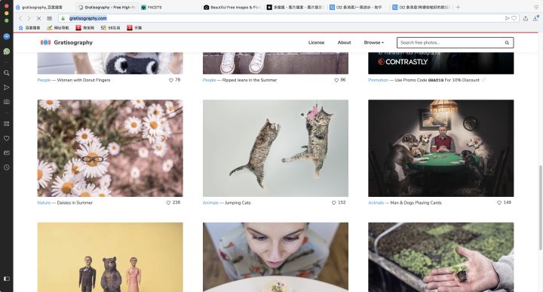
Task: Click Nature category link under daisies
Action: (44, 203)
